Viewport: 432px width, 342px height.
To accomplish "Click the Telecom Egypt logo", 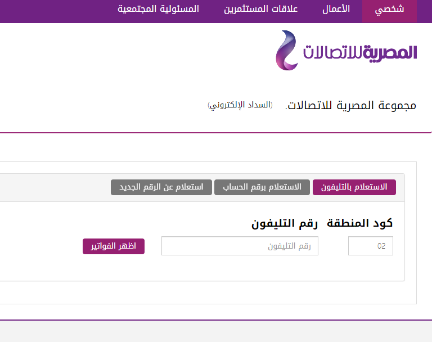I will click(x=346, y=51).
